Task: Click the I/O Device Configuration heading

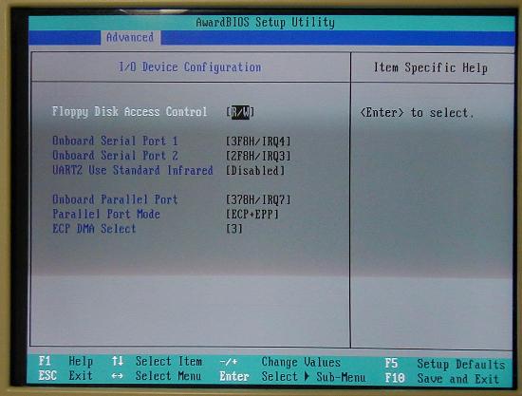Action: point(190,67)
